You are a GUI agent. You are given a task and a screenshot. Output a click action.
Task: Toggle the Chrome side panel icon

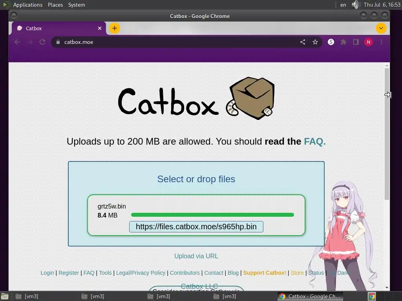356,42
